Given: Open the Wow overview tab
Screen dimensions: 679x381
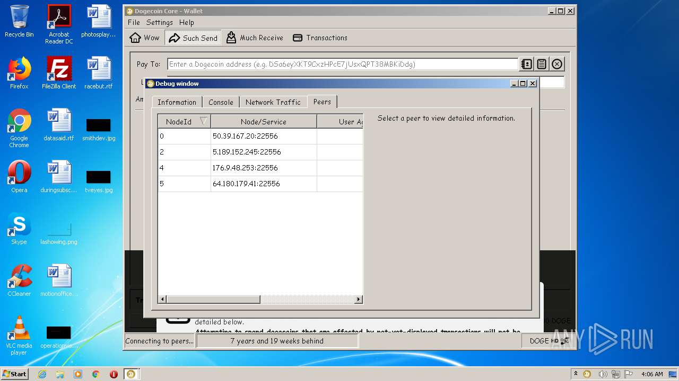Looking at the screenshot, I should pos(145,38).
